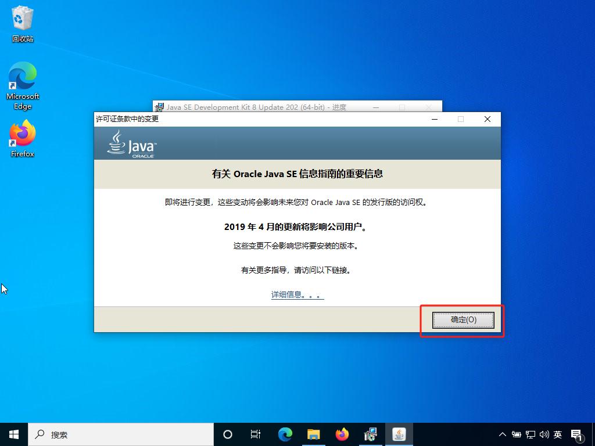Click the text 有关更多指导，请访问以下链接

click(x=296, y=270)
